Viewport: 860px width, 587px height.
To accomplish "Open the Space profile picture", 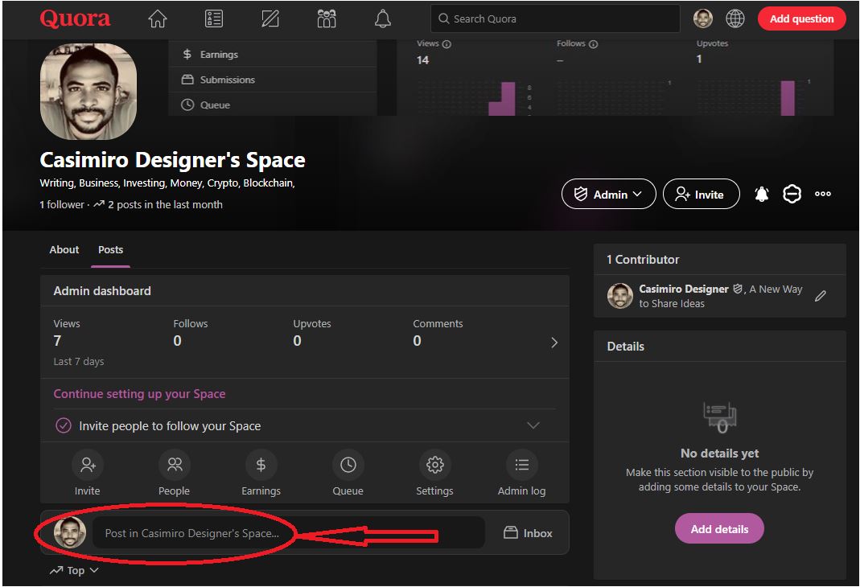I will point(88,91).
